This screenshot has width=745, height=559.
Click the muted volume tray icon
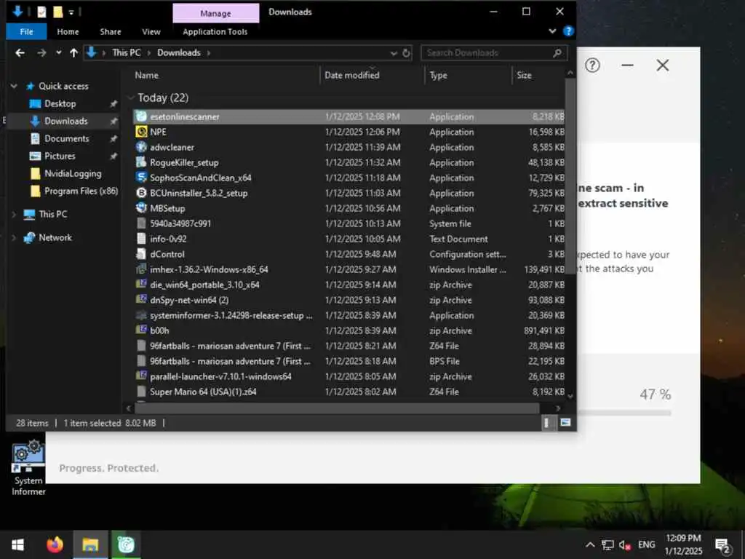[x=624, y=544]
